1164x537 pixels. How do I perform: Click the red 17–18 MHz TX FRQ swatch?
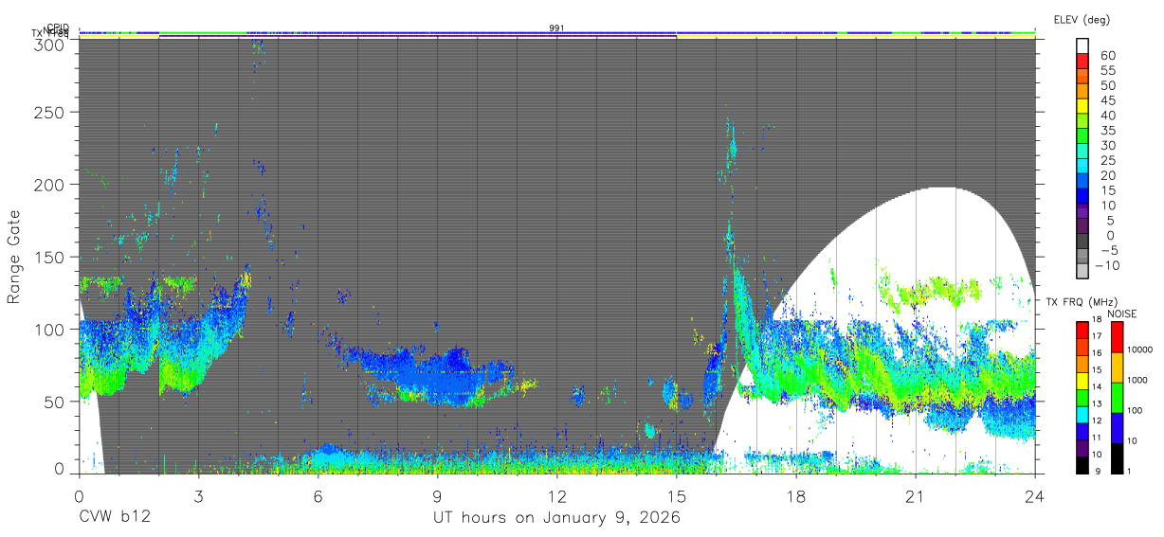pyautogui.click(x=1082, y=330)
